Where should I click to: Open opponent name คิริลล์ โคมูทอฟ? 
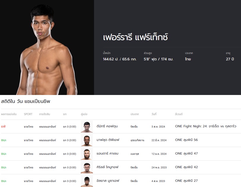(107, 167)
